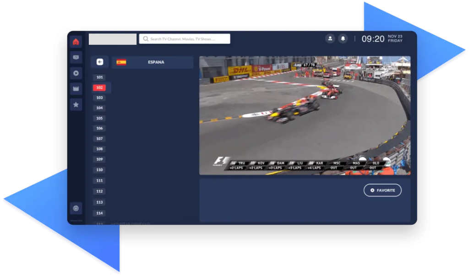Click the blank logo box beside search

[113, 39]
